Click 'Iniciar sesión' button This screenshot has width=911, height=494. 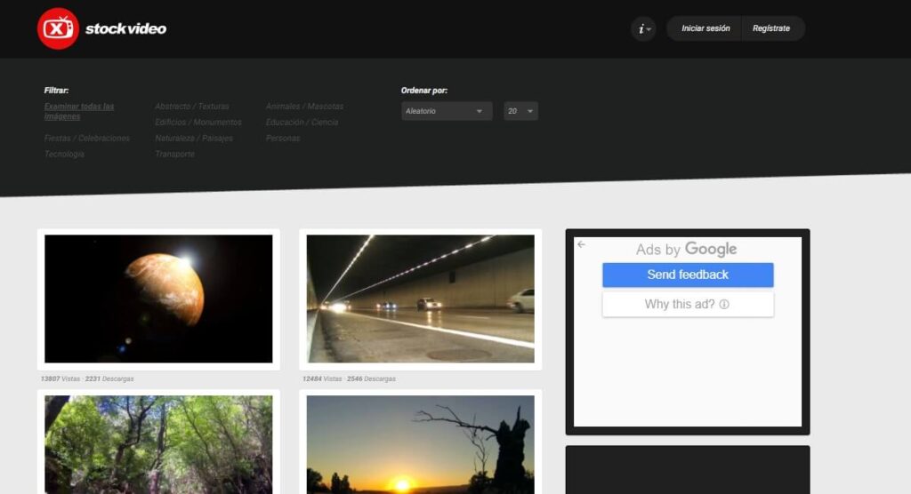(x=705, y=28)
